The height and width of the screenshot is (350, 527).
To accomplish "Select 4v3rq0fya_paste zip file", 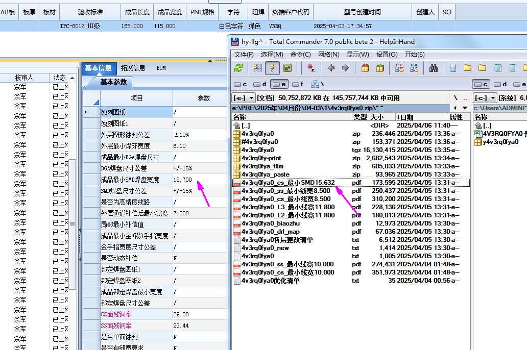I will [x=350, y=174].
